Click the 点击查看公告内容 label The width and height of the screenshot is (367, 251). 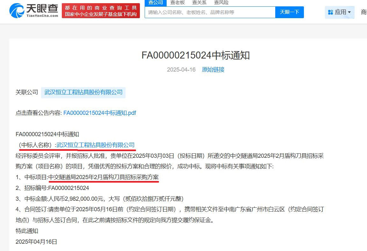click(39, 113)
